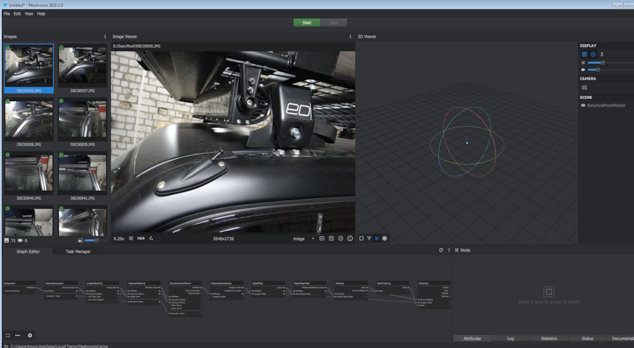Open the 3D Viewer settings gear icon

point(384,238)
